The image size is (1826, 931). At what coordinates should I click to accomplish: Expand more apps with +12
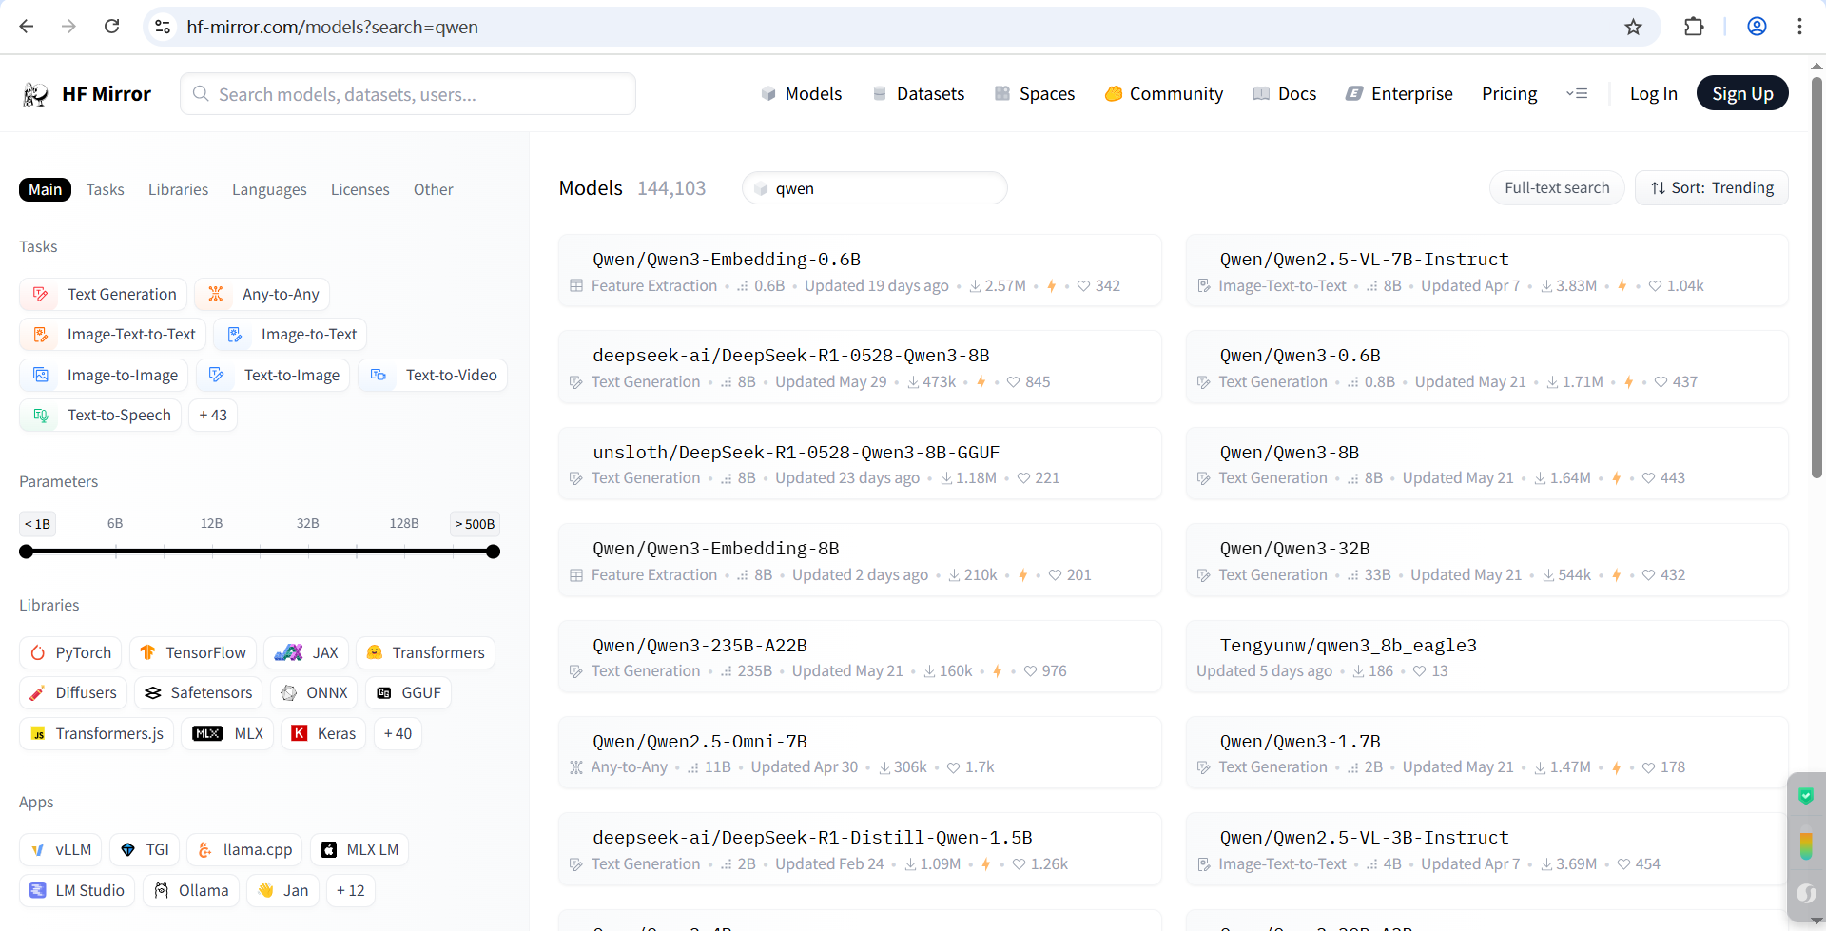(x=351, y=891)
